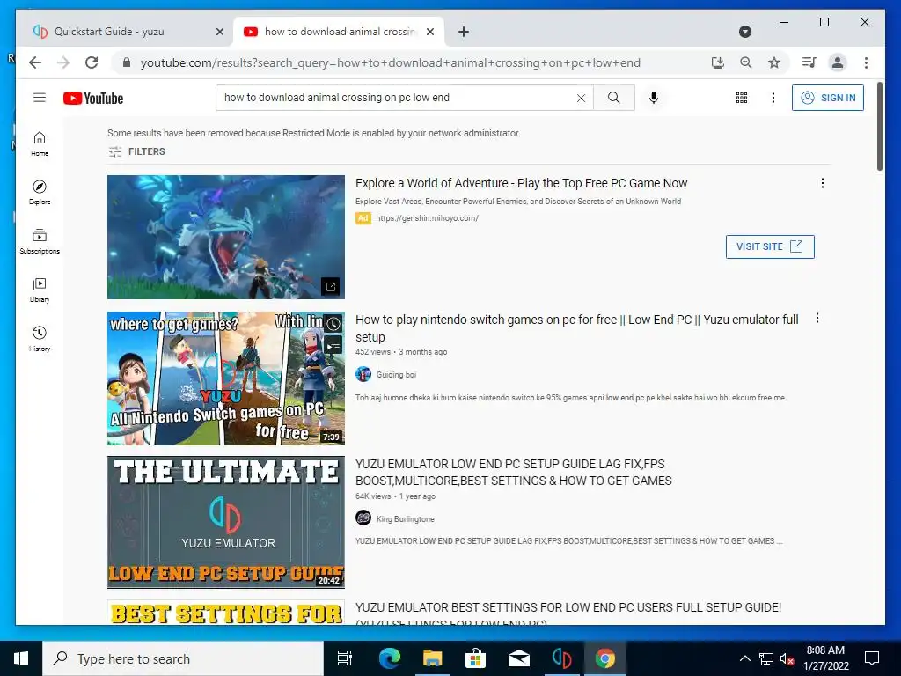Open video How to play nintendo switch games
901x676 pixels.
(x=577, y=328)
